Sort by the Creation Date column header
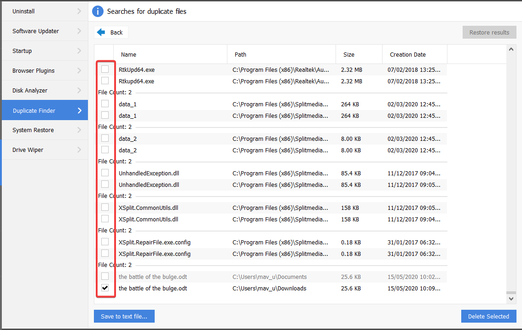 [414, 54]
